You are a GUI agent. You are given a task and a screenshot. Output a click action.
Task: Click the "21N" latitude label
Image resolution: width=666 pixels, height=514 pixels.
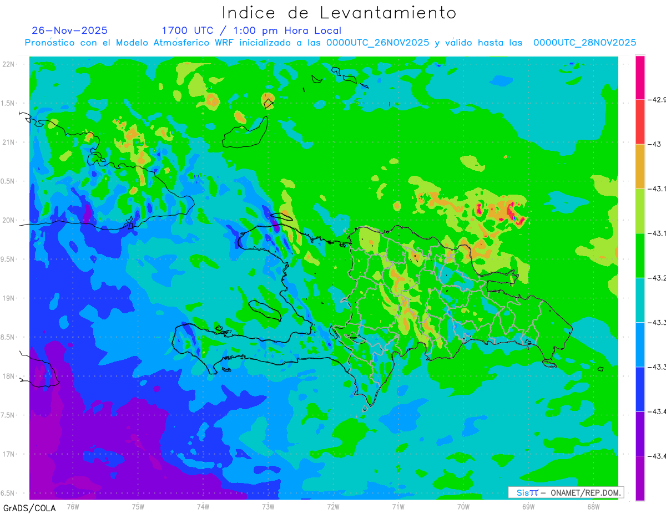tap(9, 142)
